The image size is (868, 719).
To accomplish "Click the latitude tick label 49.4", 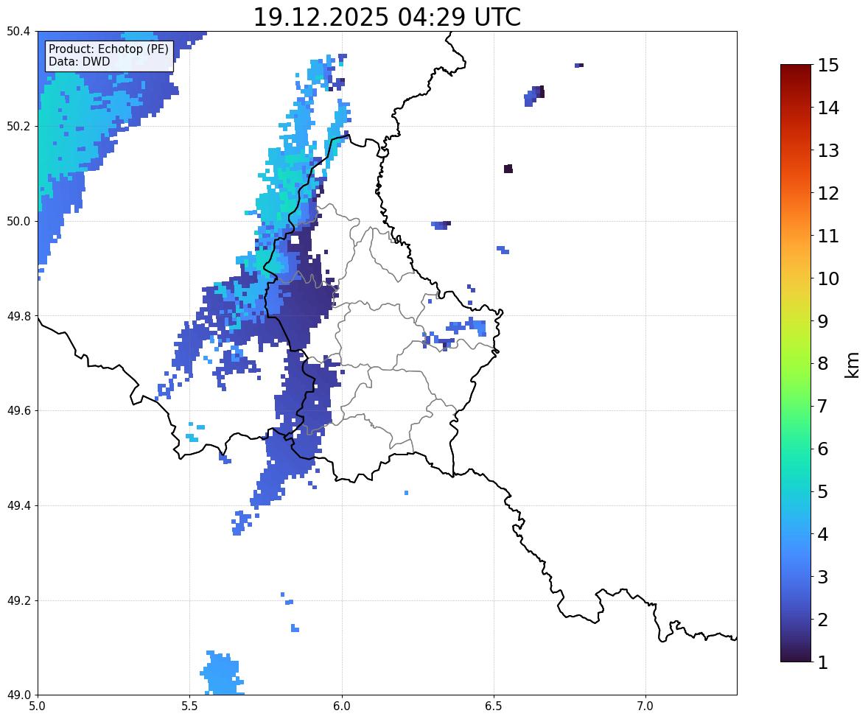I will pos(18,506).
